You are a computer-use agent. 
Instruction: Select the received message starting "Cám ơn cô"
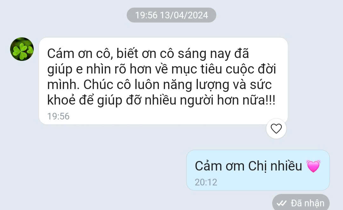click(x=163, y=81)
